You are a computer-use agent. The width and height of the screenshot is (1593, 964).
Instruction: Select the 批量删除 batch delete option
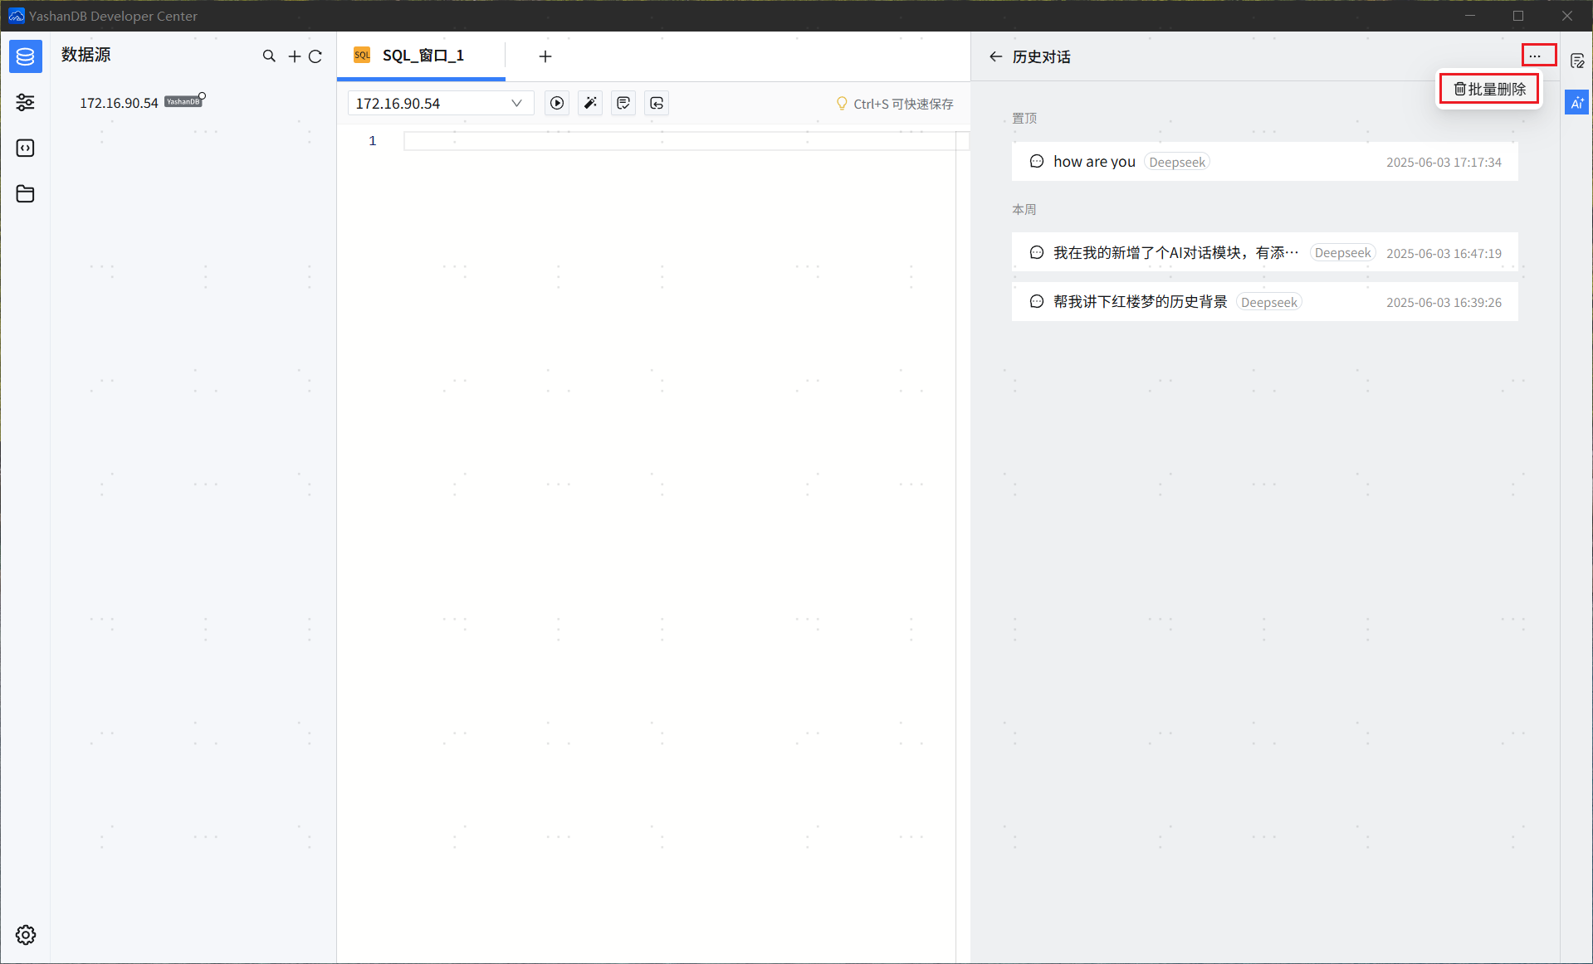1489,89
